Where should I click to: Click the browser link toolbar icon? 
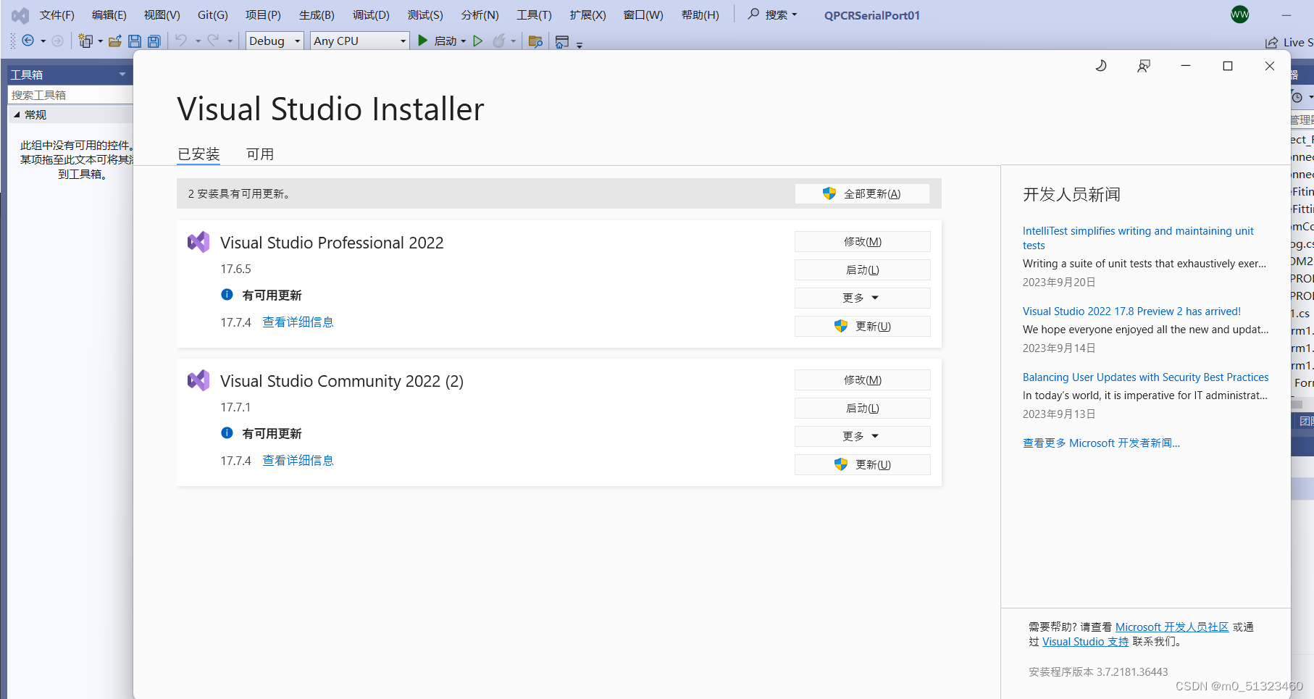click(x=562, y=41)
